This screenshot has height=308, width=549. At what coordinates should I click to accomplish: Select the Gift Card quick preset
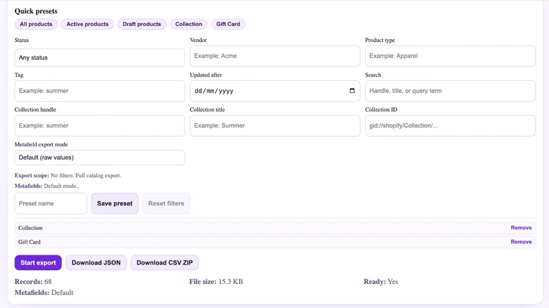[x=229, y=24]
